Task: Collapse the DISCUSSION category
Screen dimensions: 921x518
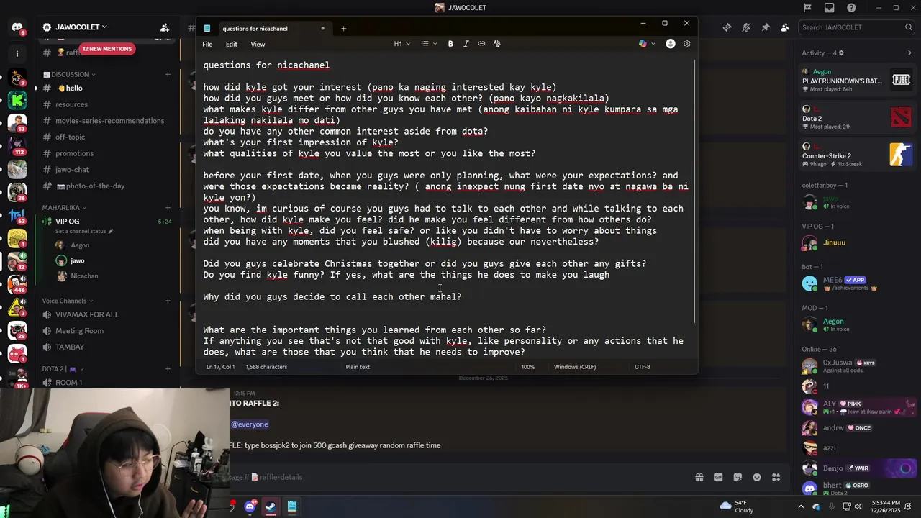Action: click(x=69, y=74)
